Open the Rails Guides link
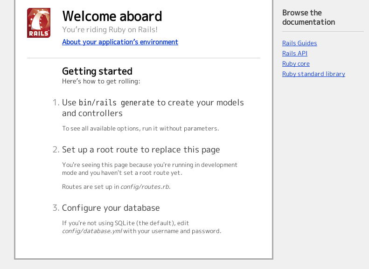 (299, 43)
